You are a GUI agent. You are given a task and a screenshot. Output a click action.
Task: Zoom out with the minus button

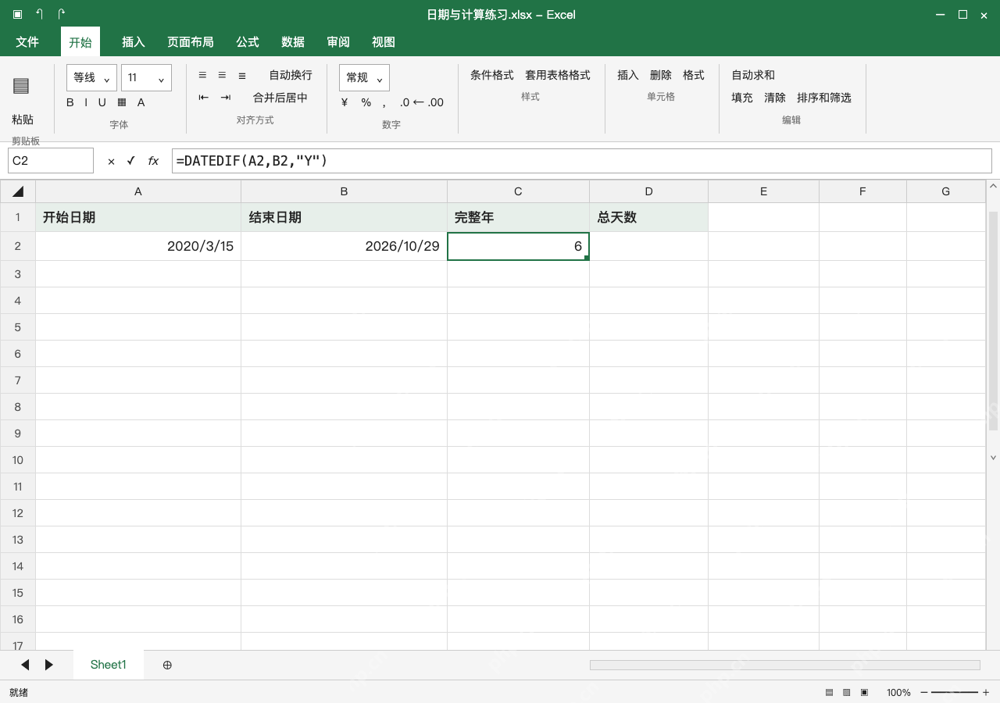[924, 692]
